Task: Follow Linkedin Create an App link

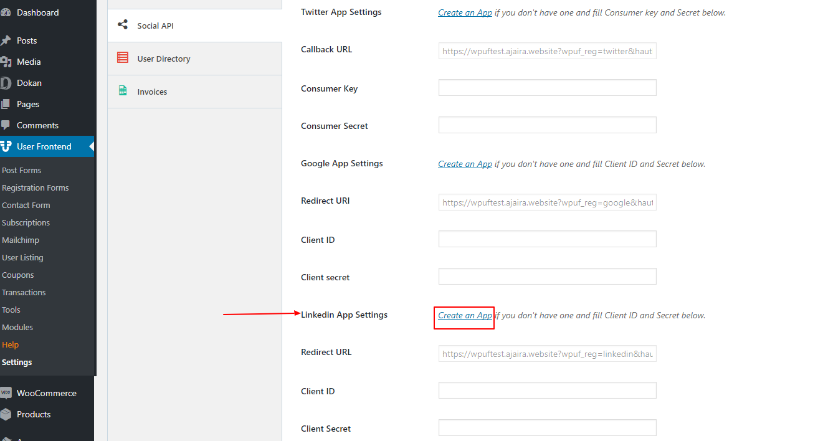Action: pos(465,315)
